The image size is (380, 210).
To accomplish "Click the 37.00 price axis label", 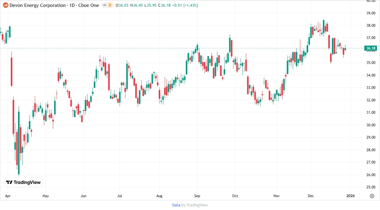I will click(371, 38).
